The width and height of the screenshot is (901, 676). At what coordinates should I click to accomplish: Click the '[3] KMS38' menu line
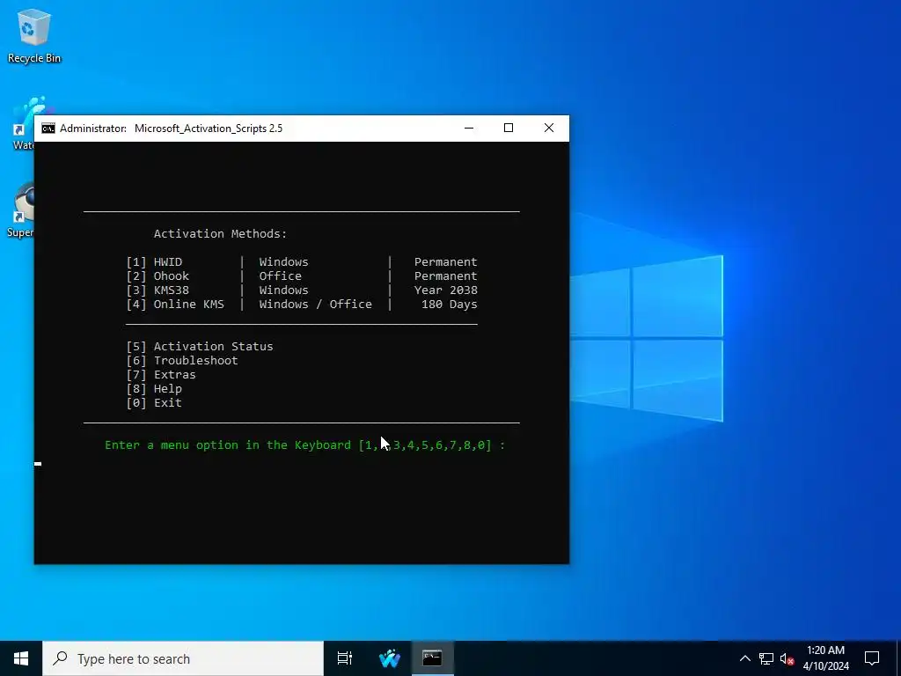click(302, 290)
